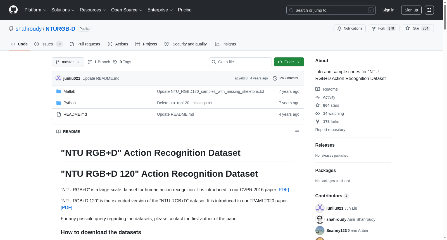Open the CVPR 2016 paper PDF link
The image size is (447, 240).
point(283,190)
